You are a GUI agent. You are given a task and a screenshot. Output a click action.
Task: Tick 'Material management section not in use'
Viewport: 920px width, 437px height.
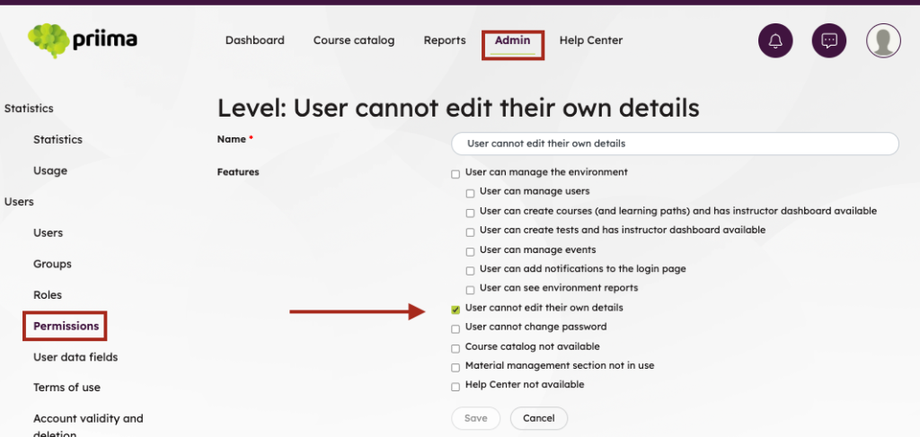pyautogui.click(x=456, y=368)
